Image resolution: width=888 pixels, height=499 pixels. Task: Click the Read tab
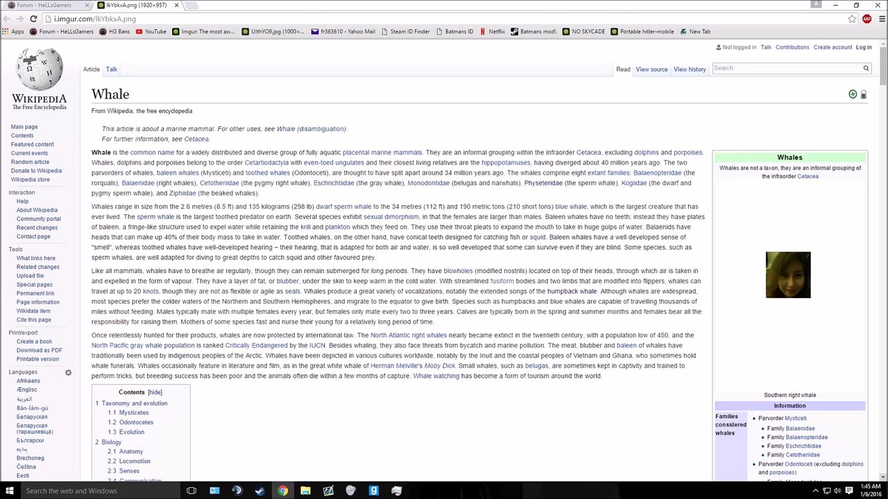tap(623, 69)
